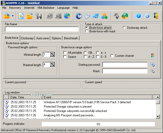Switch to the Brute-force tab

tap(12, 38)
